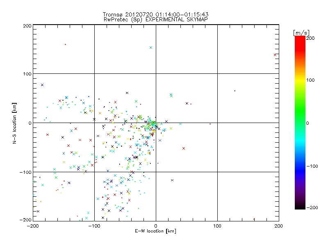Click the y-axis tick label '-100'

pos(25,172)
